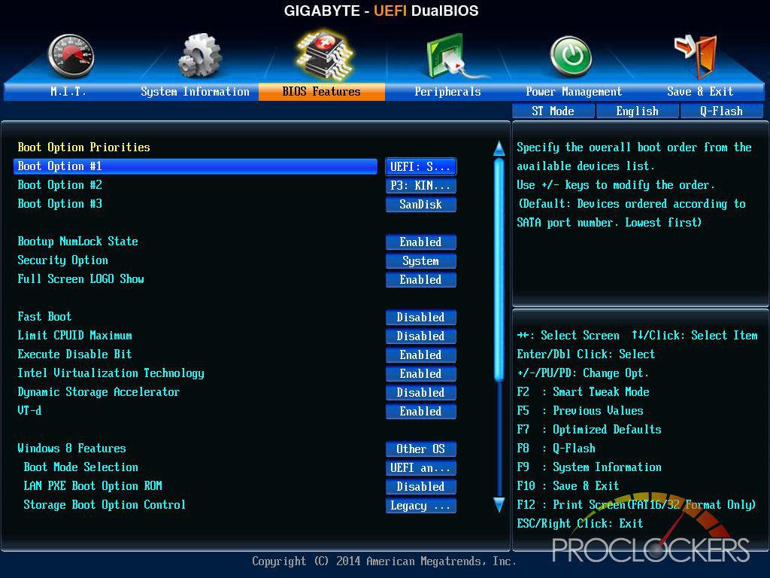Viewport: 770px width, 578px height.
Task: Select the Fast Boot label
Action: pos(44,317)
